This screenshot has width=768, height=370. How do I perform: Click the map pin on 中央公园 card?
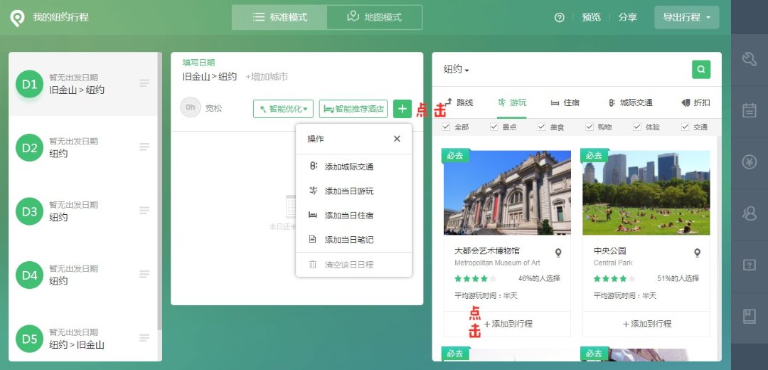pos(697,253)
